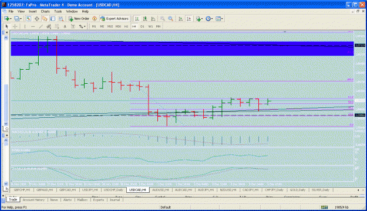
Task: Select the arrow cursor tool
Action: [7, 26]
